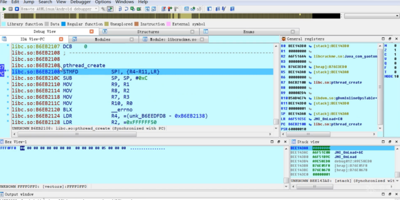Click the IDA View vertical scrollbar up arrow
This screenshot has width=400, height=200.
coord(276,46)
